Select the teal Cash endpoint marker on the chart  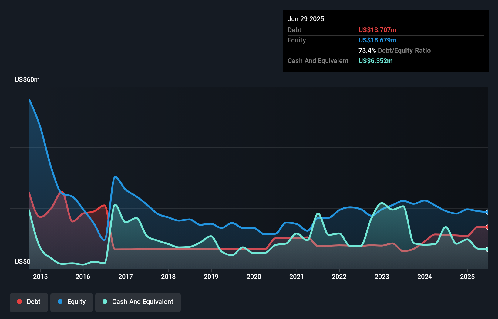coord(488,249)
